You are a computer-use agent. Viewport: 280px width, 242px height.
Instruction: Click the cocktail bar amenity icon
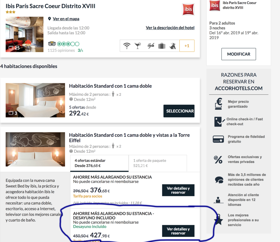138,46
